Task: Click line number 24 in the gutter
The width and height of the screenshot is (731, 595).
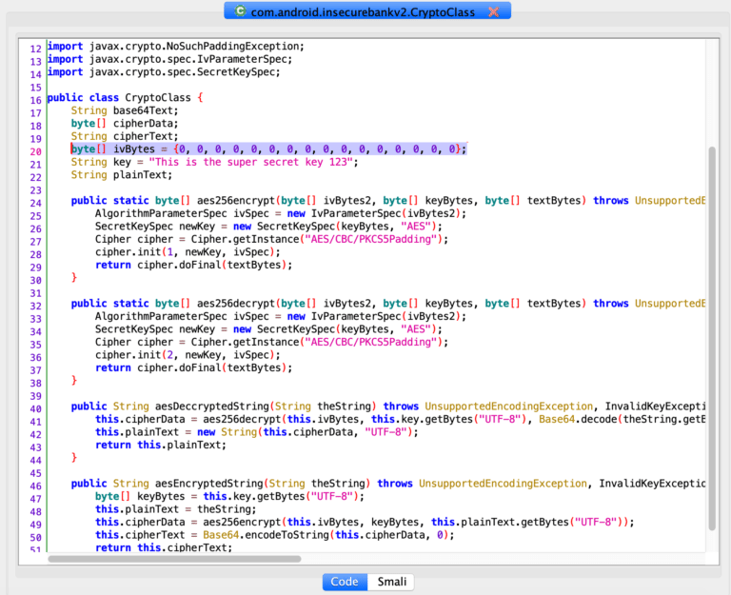Action: tap(36, 204)
